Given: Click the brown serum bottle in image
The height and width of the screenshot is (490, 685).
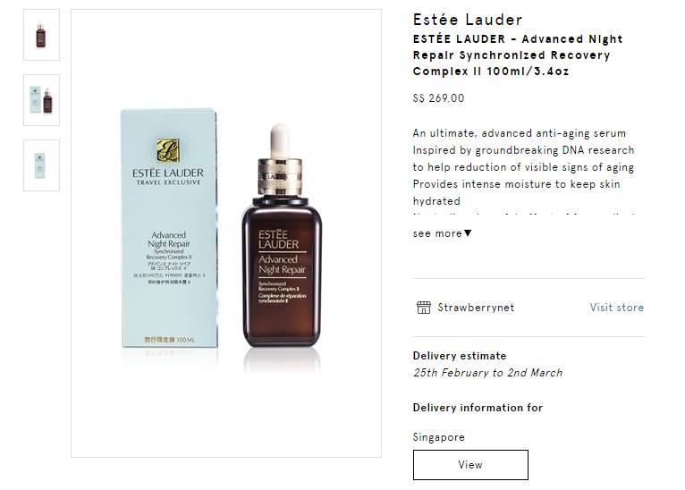Looking at the screenshot, I should pos(282,236).
